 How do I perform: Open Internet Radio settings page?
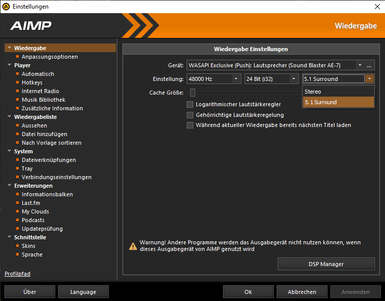coord(40,91)
